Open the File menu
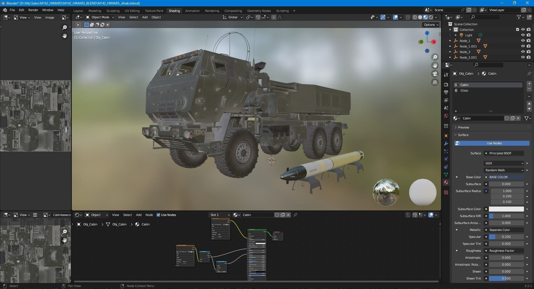This screenshot has height=289, width=534. tap(12, 10)
